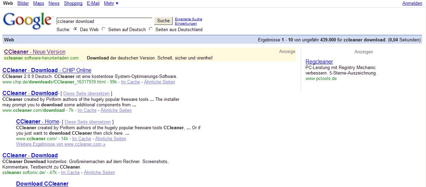Screen dimensions: 426x187
Task: Open Erweiterte Suche link
Action: click(x=188, y=19)
